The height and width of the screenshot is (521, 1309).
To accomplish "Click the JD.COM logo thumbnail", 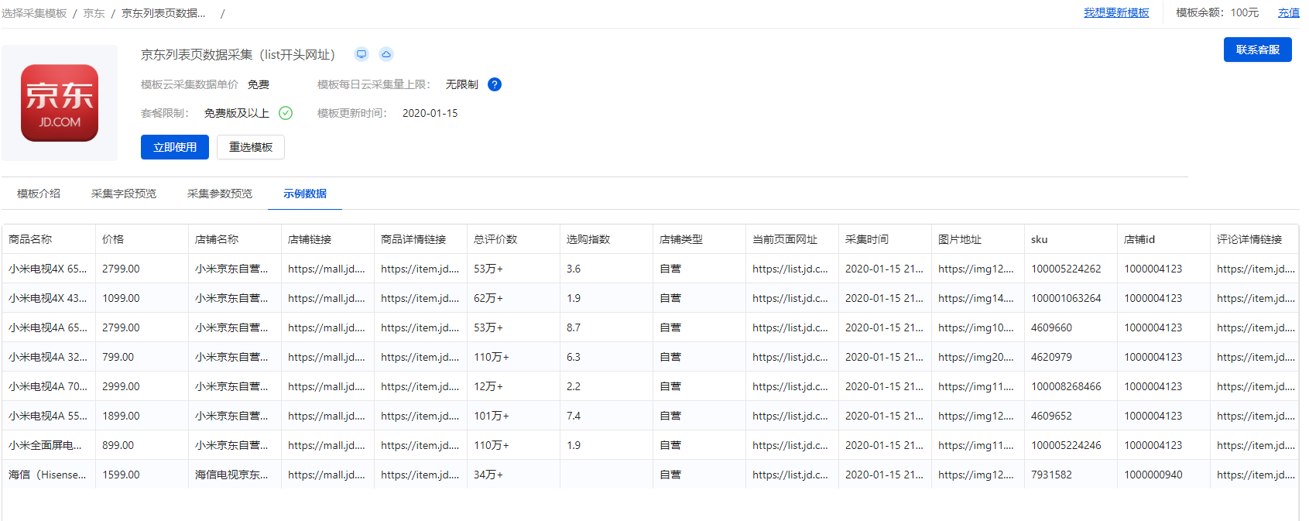I will click(60, 103).
